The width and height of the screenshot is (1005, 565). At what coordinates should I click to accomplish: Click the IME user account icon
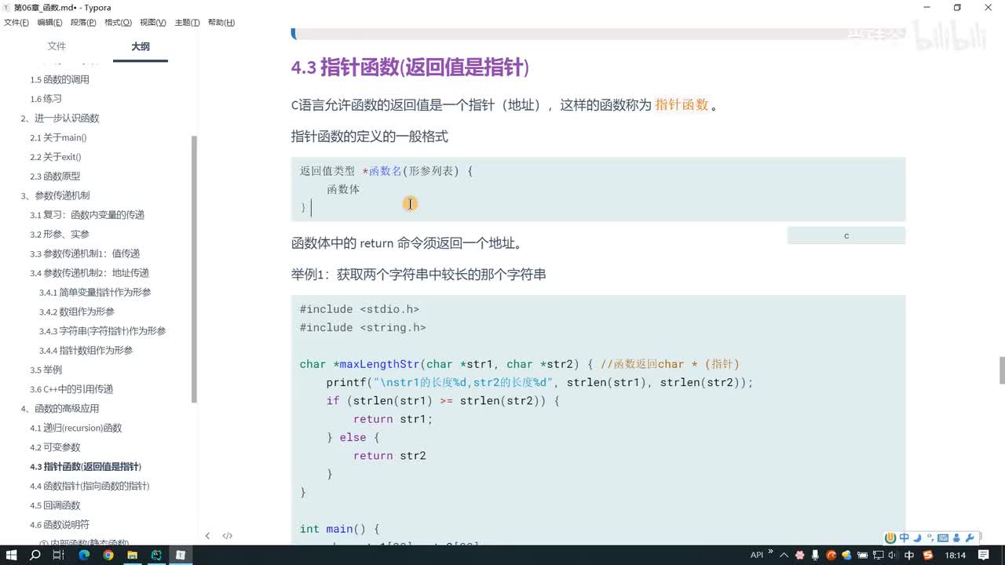(956, 538)
